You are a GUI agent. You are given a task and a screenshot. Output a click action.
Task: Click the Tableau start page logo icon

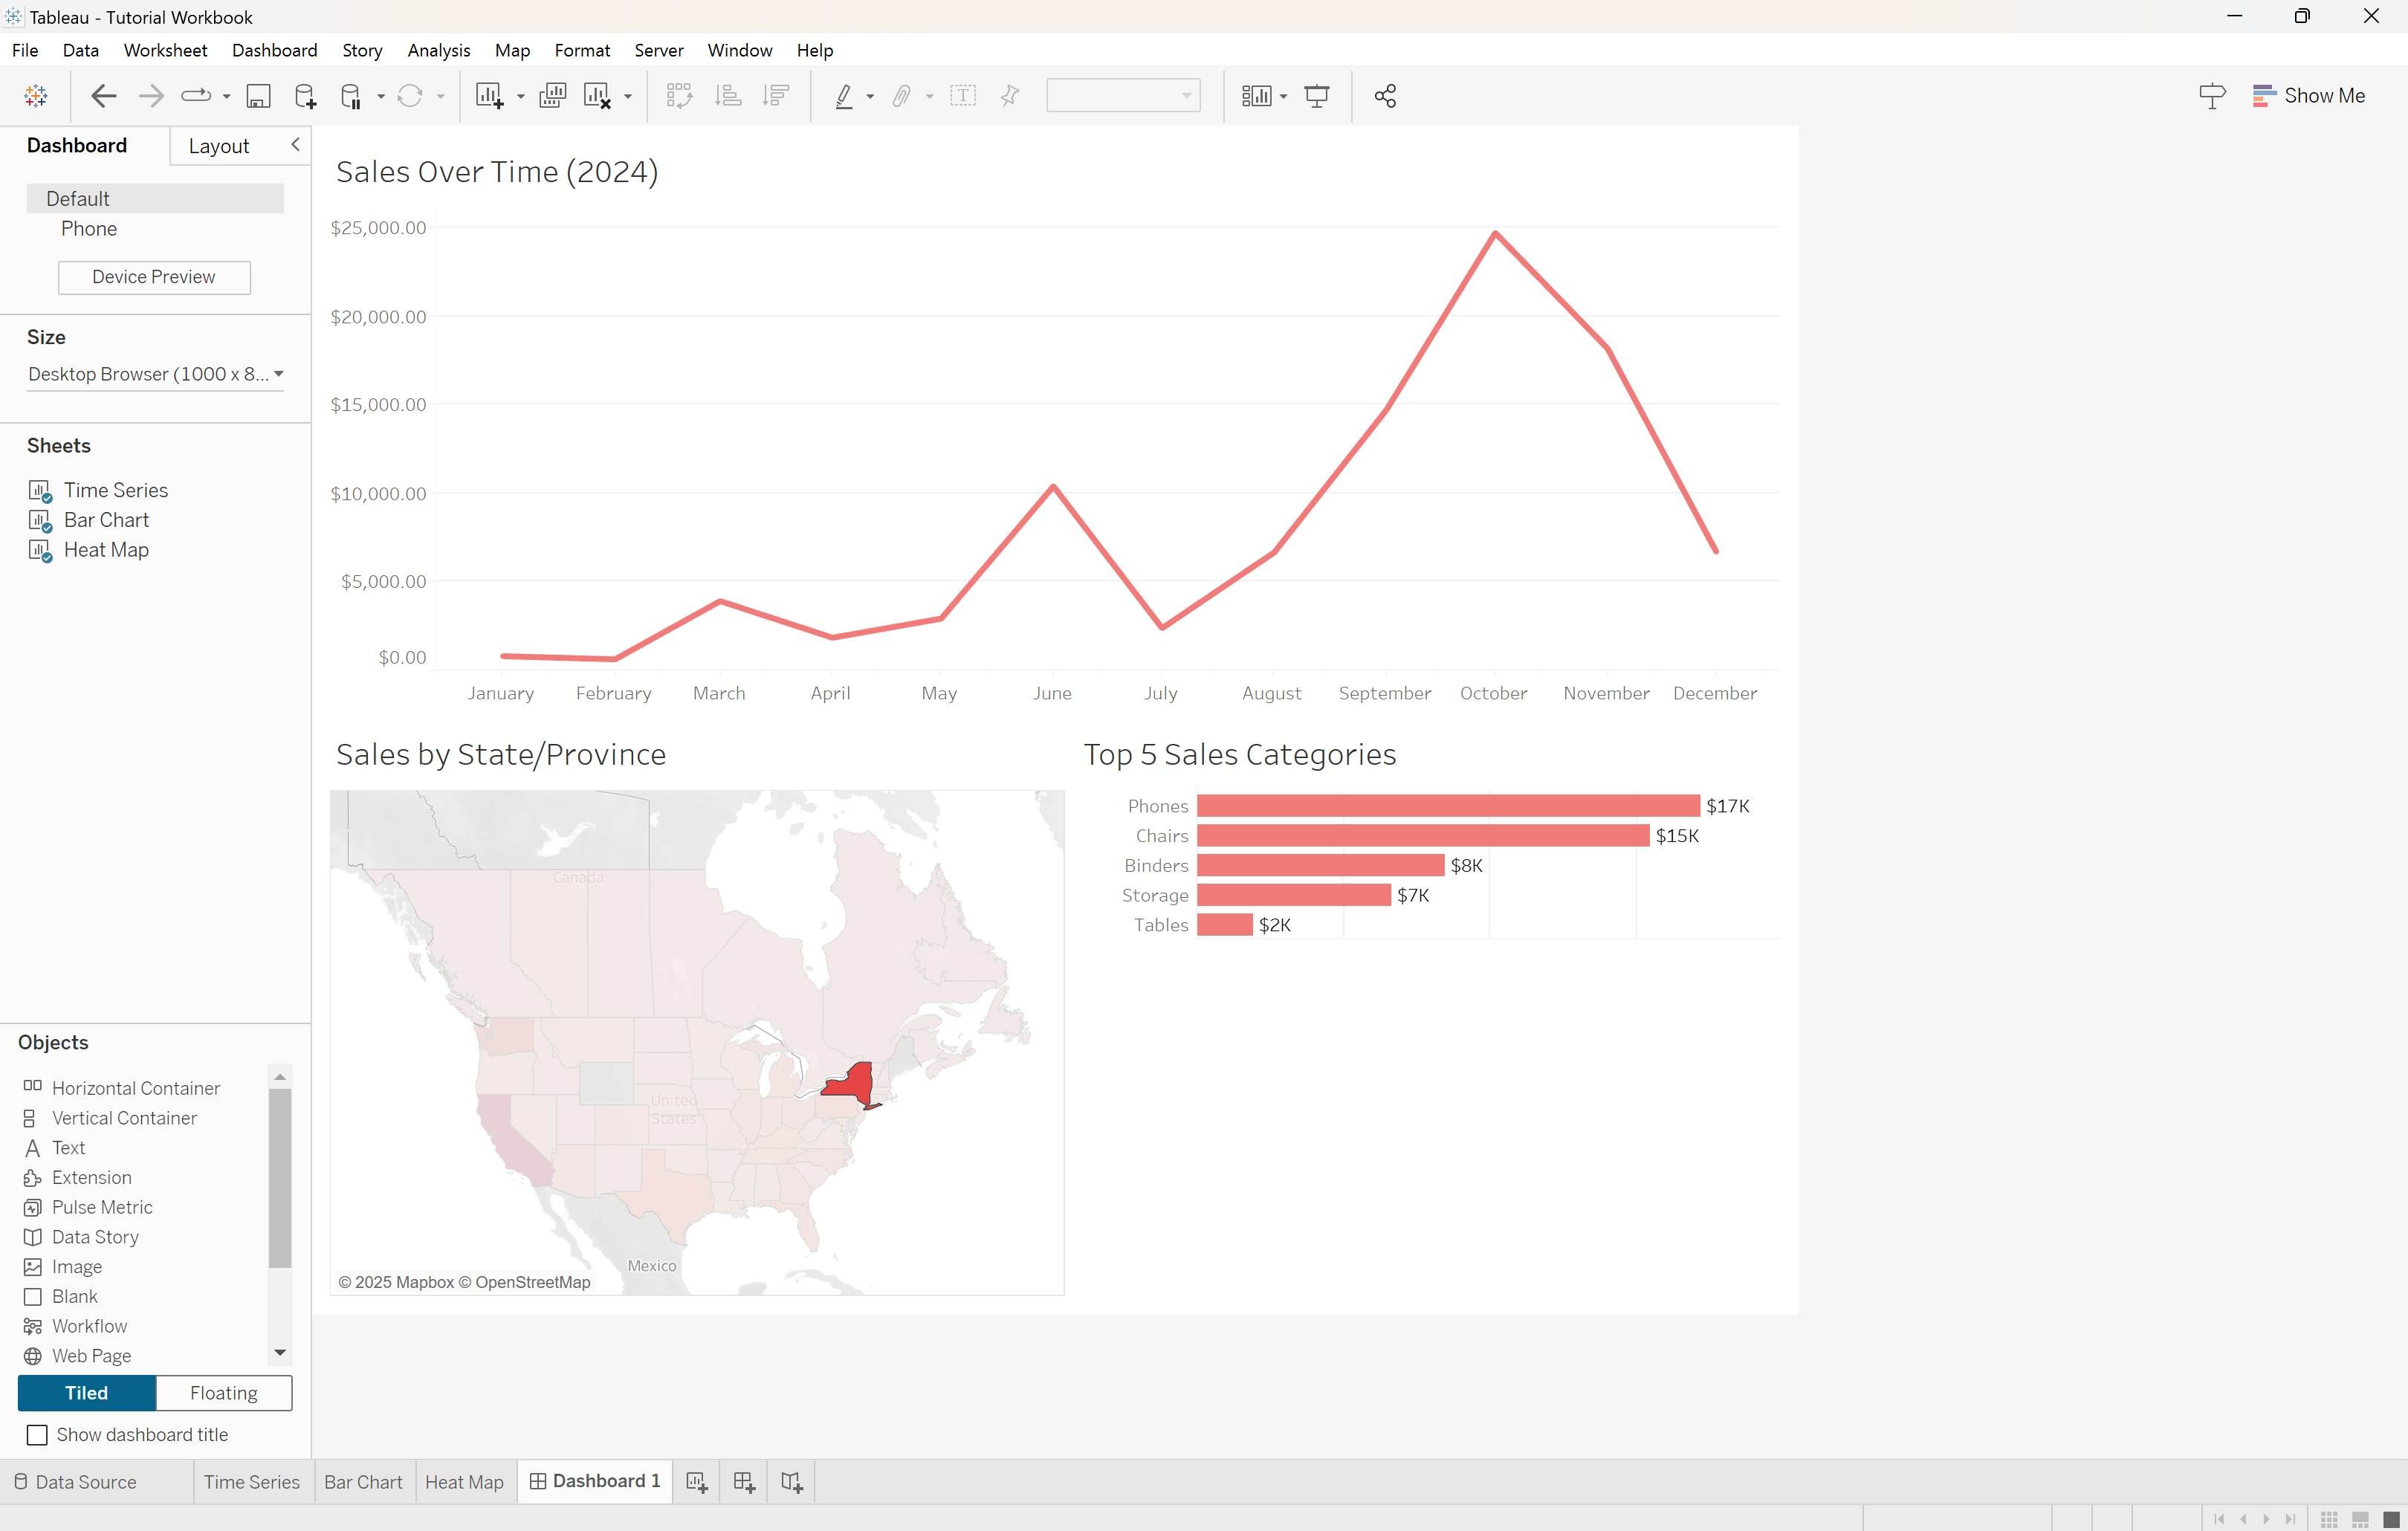click(x=36, y=96)
